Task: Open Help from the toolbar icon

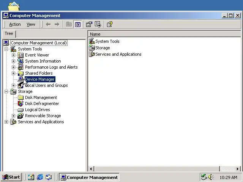Action: 110,24
